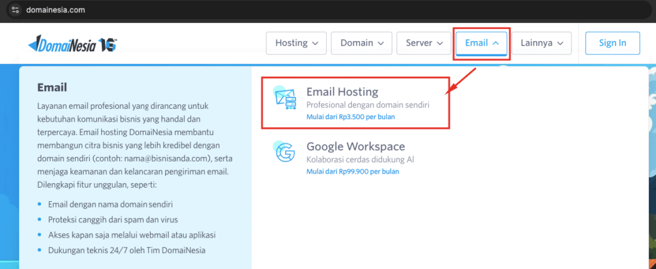656x269 pixels.
Task: Collapse the Email dropdown menu
Action: (x=482, y=43)
